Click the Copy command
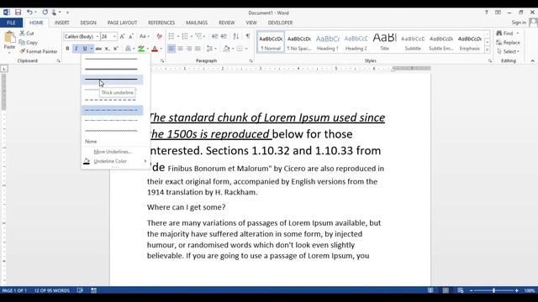 [x=28, y=43]
